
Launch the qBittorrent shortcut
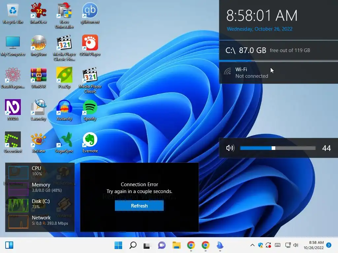90,13
